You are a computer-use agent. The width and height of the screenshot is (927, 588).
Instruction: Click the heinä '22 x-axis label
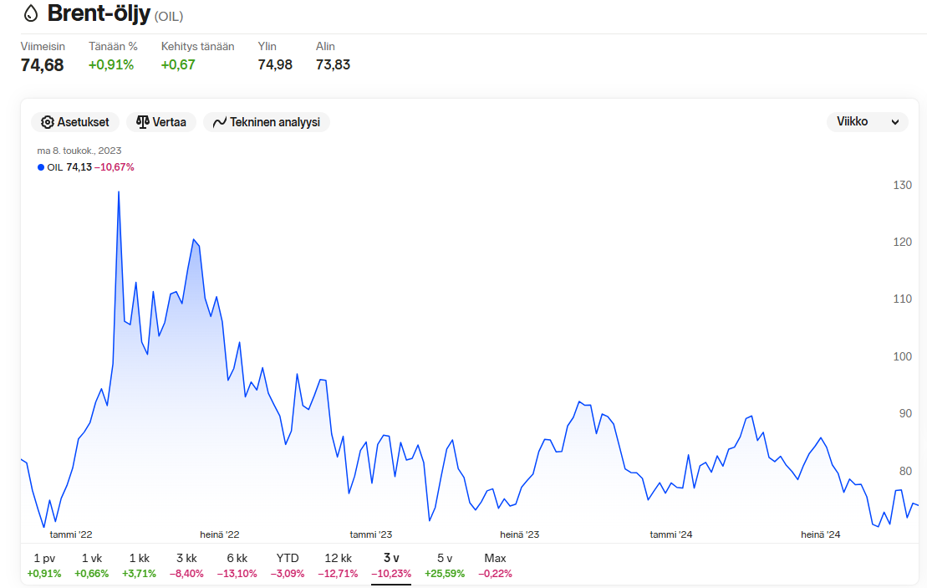[220, 534]
